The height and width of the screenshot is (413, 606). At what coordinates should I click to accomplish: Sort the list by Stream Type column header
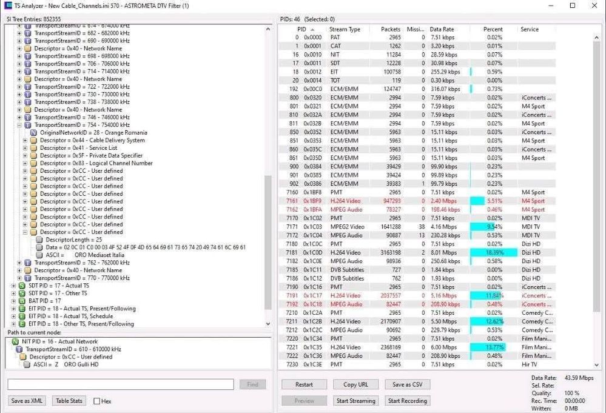(345, 29)
